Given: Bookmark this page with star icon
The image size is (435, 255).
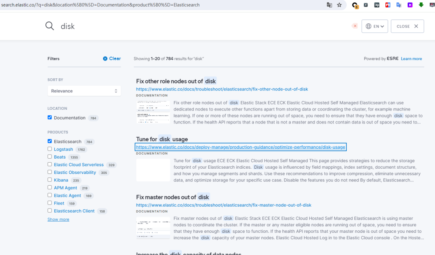Looking at the screenshot, I should (339, 5).
